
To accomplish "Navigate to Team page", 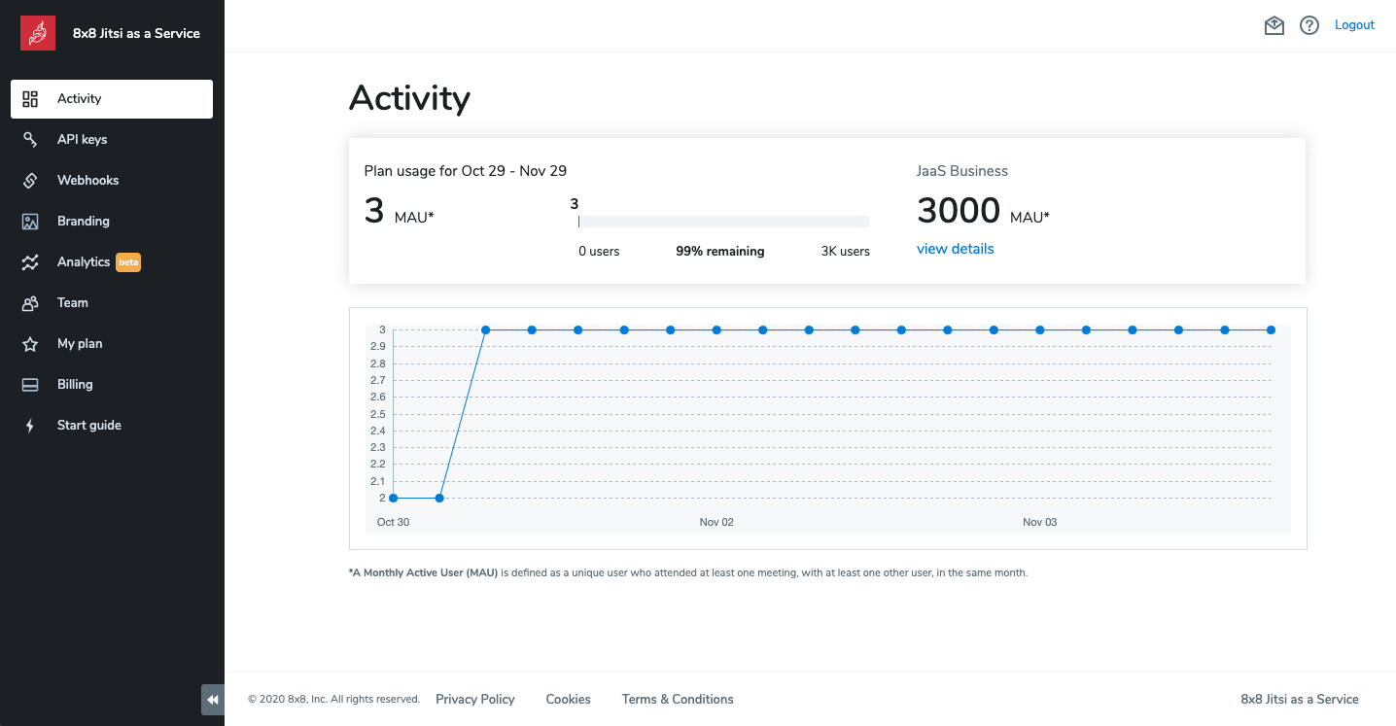I will point(112,303).
